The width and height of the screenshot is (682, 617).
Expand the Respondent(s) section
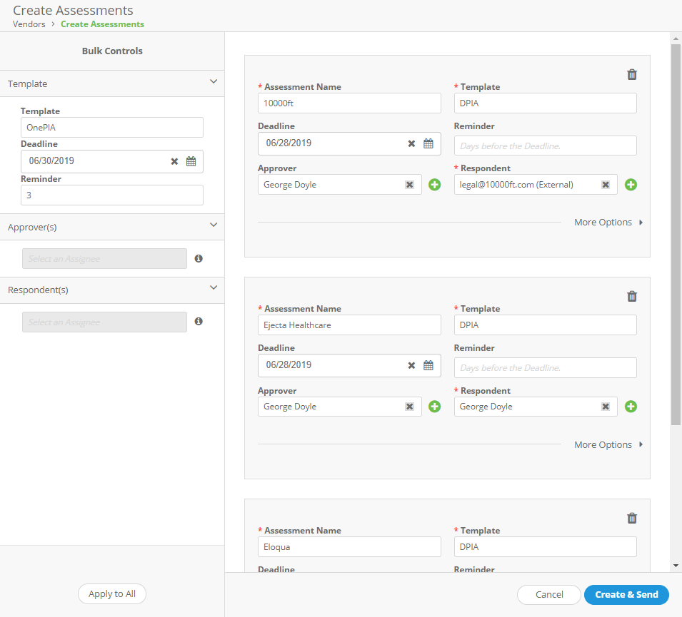click(x=213, y=287)
